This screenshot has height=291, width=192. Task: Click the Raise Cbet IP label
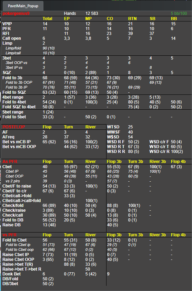click(x=16, y=254)
